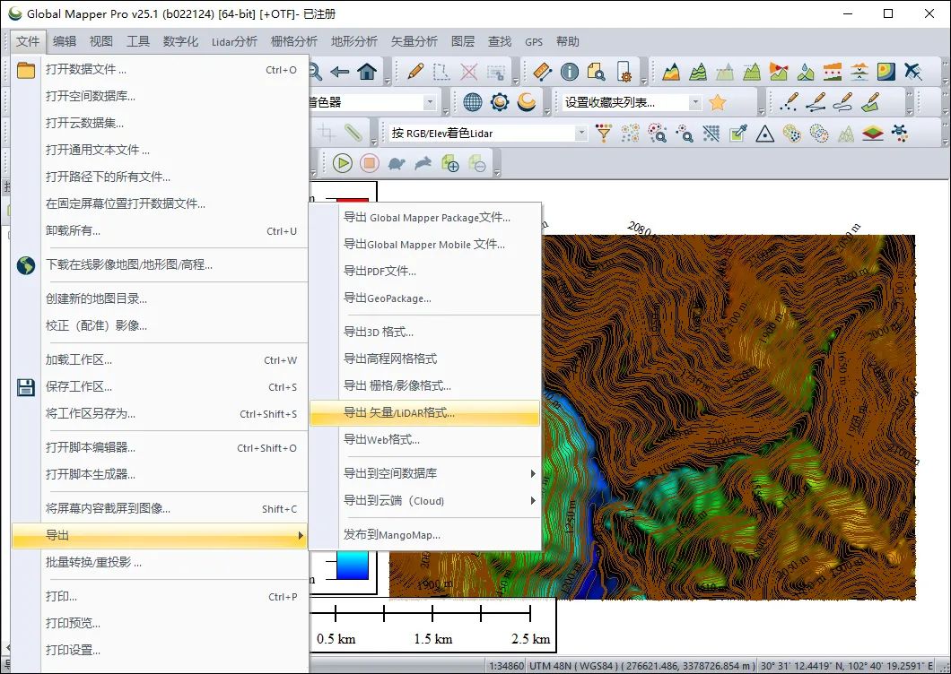Click the path profile terrain icon
This screenshot has width=951, height=674.
tap(671, 72)
